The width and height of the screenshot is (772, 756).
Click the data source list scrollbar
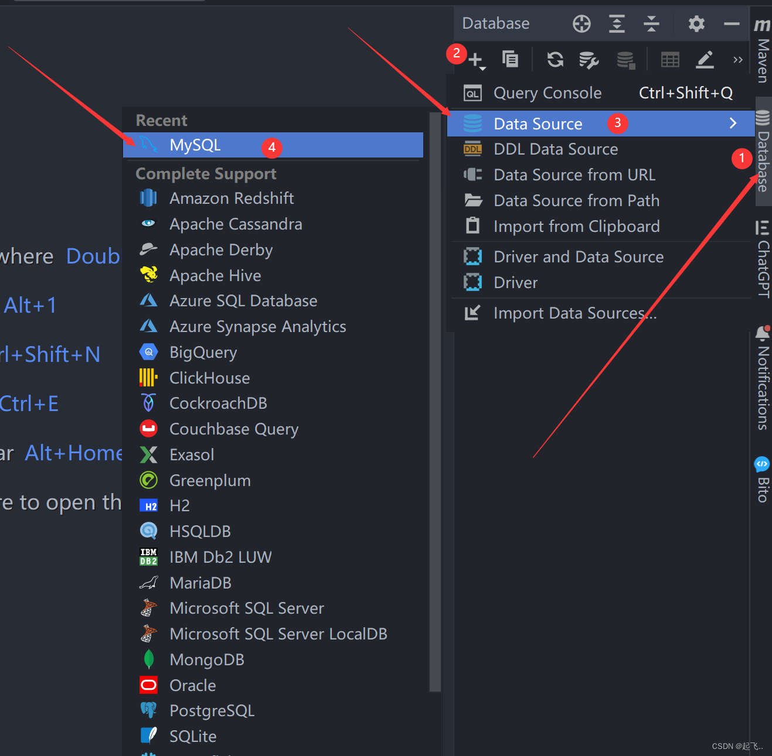click(x=435, y=402)
